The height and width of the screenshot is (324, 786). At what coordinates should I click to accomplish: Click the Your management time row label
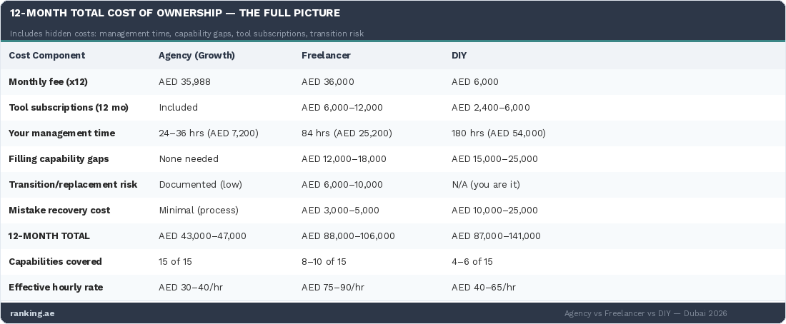[x=61, y=133]
